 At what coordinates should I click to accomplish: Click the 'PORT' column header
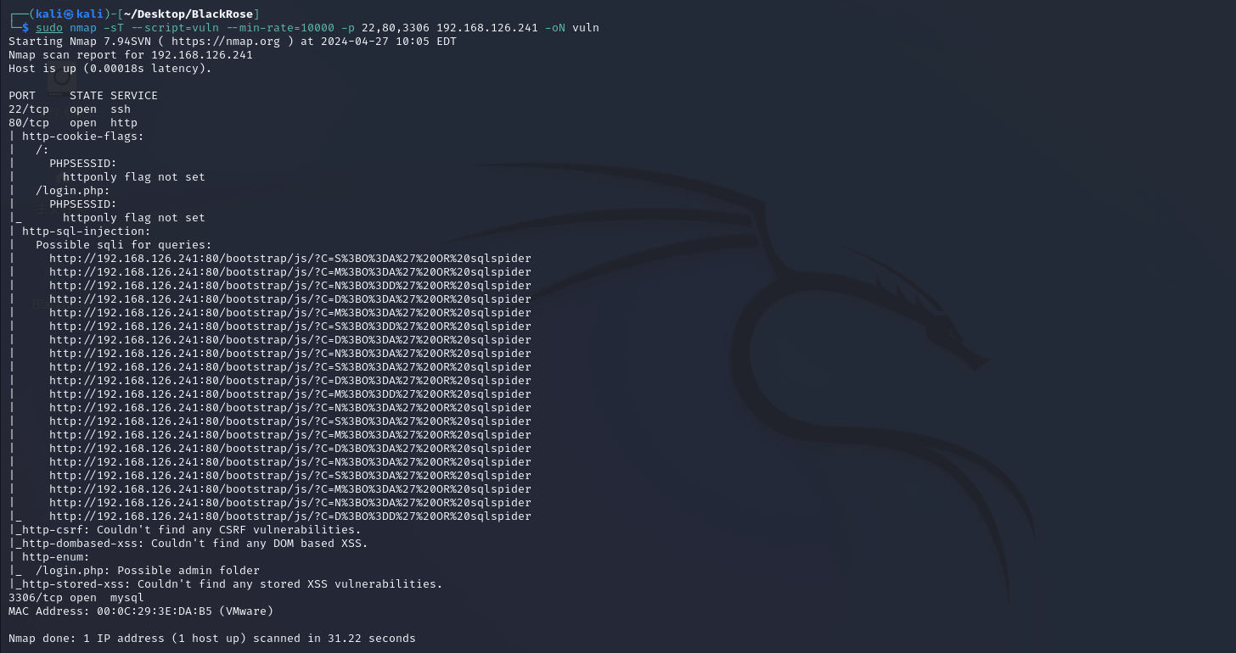pyautogui.click(x=22, y=95)
